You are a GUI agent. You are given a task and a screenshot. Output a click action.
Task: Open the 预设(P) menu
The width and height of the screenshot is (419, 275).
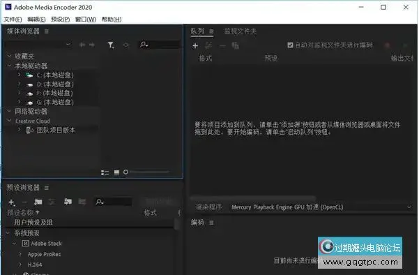(61, 20)
